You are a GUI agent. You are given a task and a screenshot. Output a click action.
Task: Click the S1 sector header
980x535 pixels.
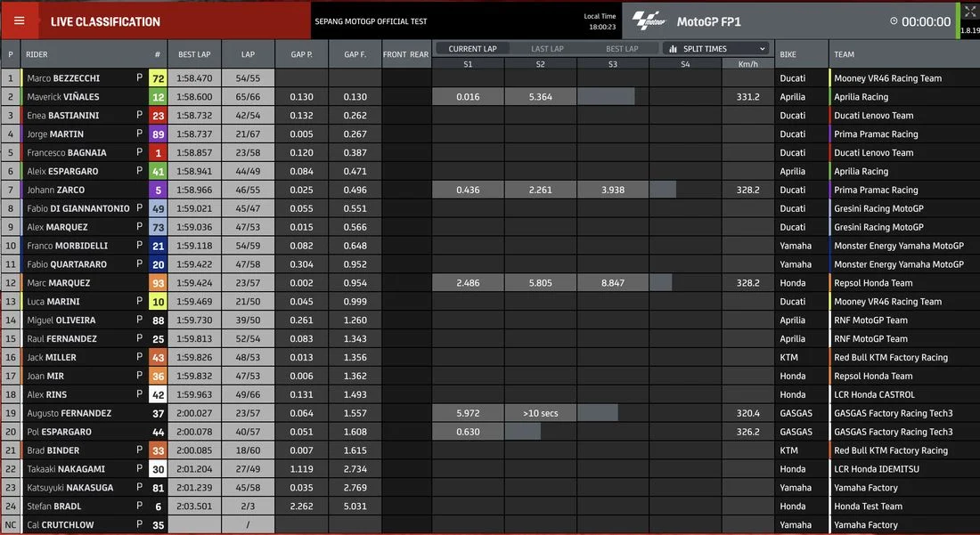point(468,64)
